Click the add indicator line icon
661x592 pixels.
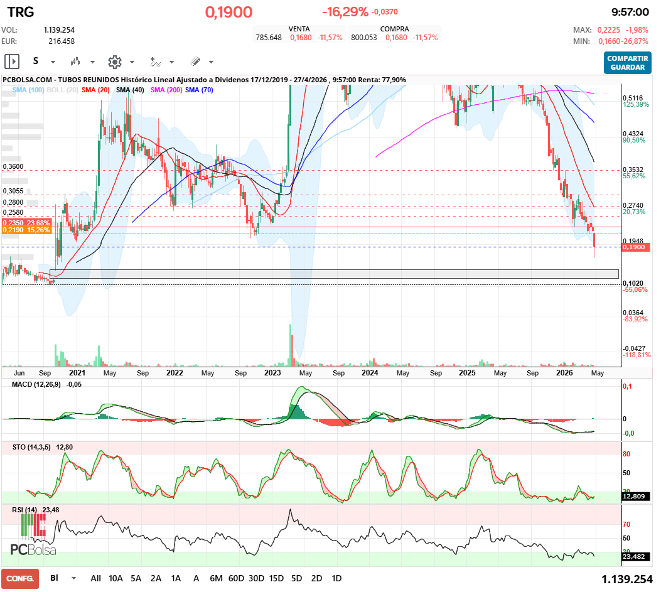click(155, 62)
